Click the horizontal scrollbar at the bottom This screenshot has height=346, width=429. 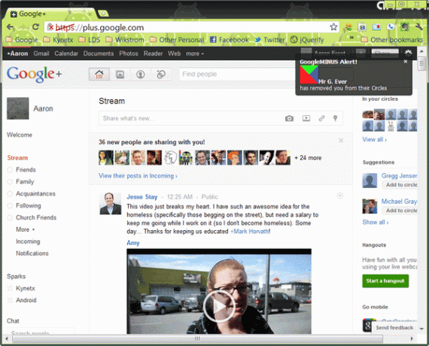197,338
